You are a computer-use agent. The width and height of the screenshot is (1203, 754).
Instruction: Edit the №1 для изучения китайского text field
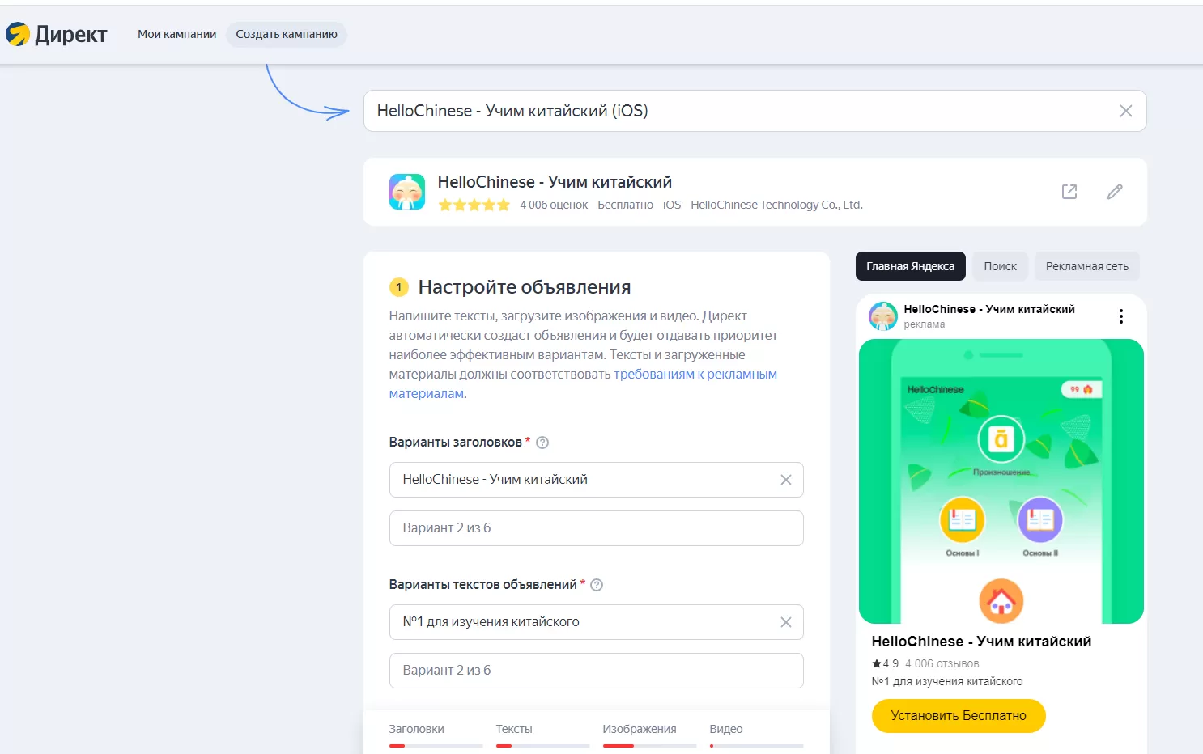[596, 622]
